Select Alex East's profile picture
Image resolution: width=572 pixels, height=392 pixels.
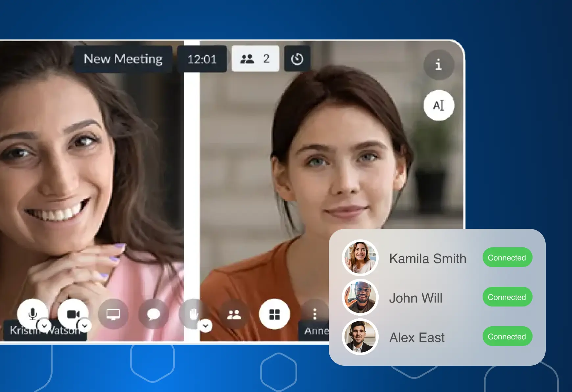coord(360,337)
